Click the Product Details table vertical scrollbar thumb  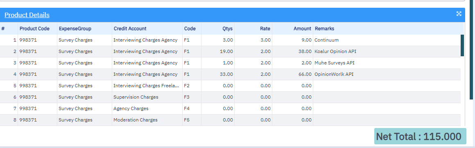pyautogui.click(x=462, y=46)
